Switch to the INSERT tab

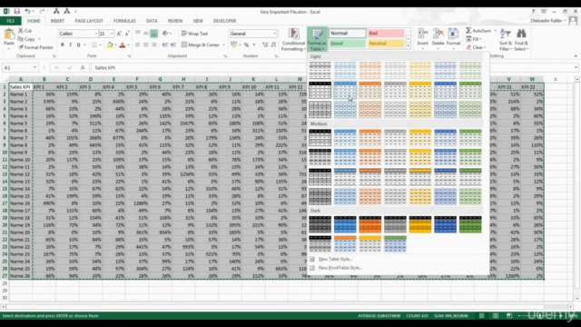click(x=57, y=21)
